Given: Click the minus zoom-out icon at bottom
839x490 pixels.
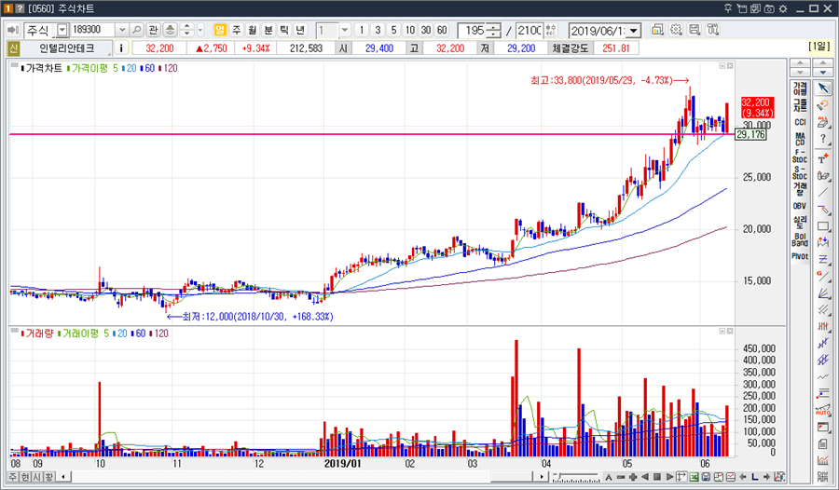Looking at the screenshot, I should 621,477.
